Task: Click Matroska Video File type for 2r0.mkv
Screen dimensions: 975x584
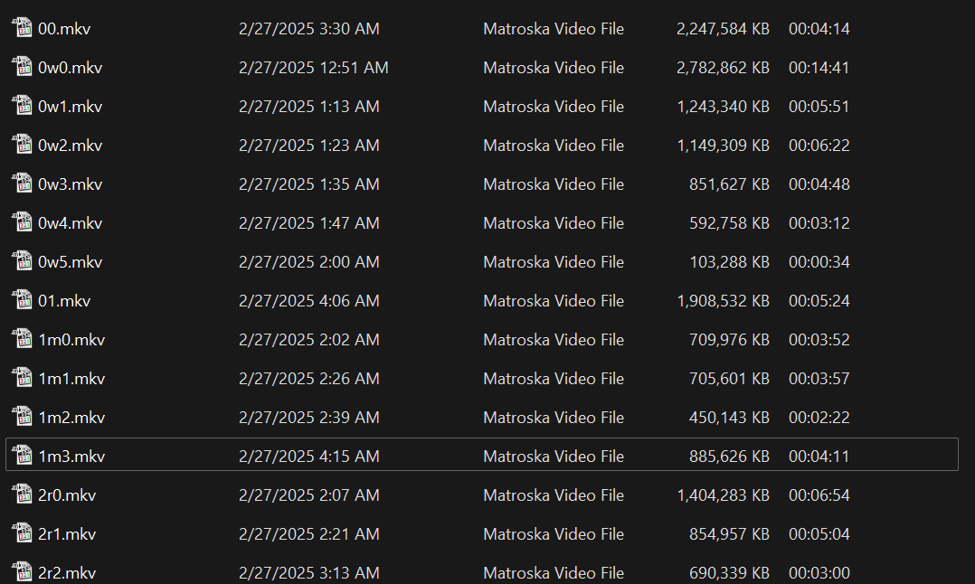Action: pyautogui.click(x=554, y=495)
